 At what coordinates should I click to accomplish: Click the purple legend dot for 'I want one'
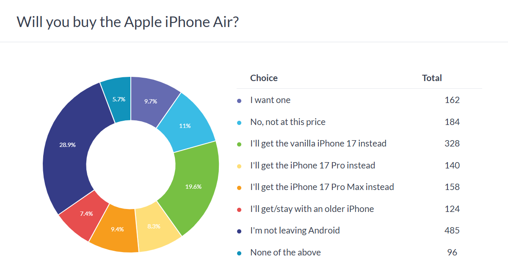239,100
